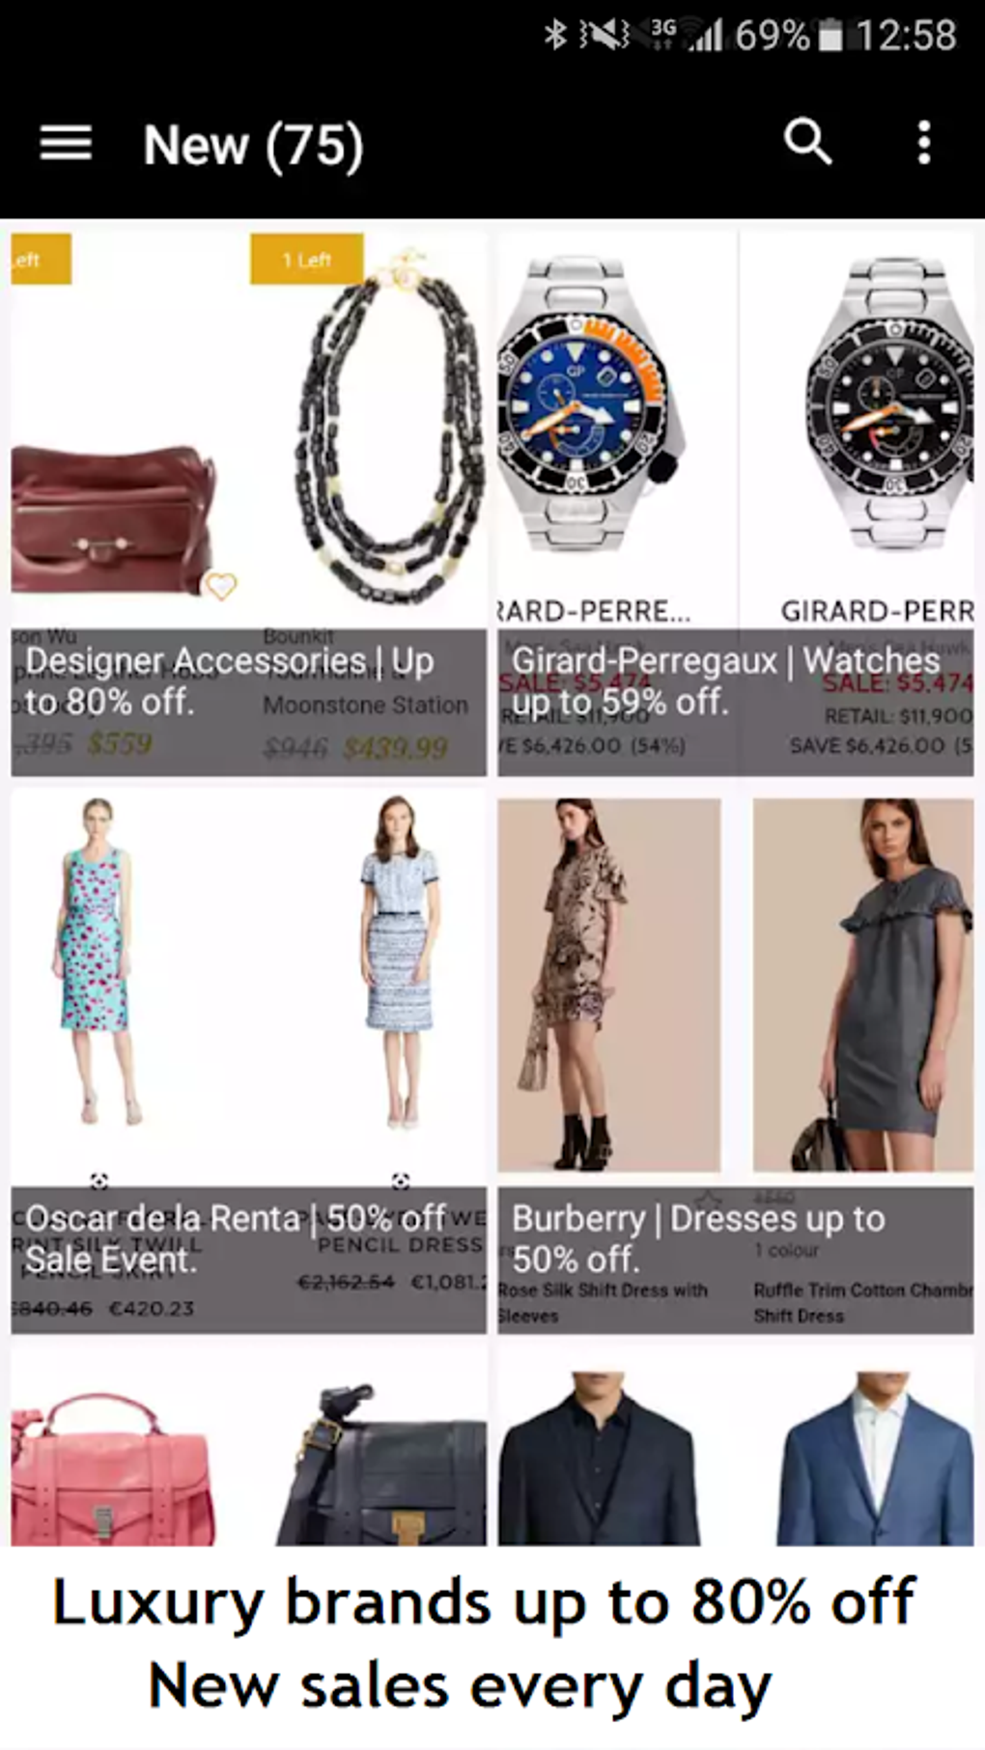Viewport: 985px width, 1750px height.
Task: Tap the Bluetooth icon in the status bar
Action: [x=554, y=35]
